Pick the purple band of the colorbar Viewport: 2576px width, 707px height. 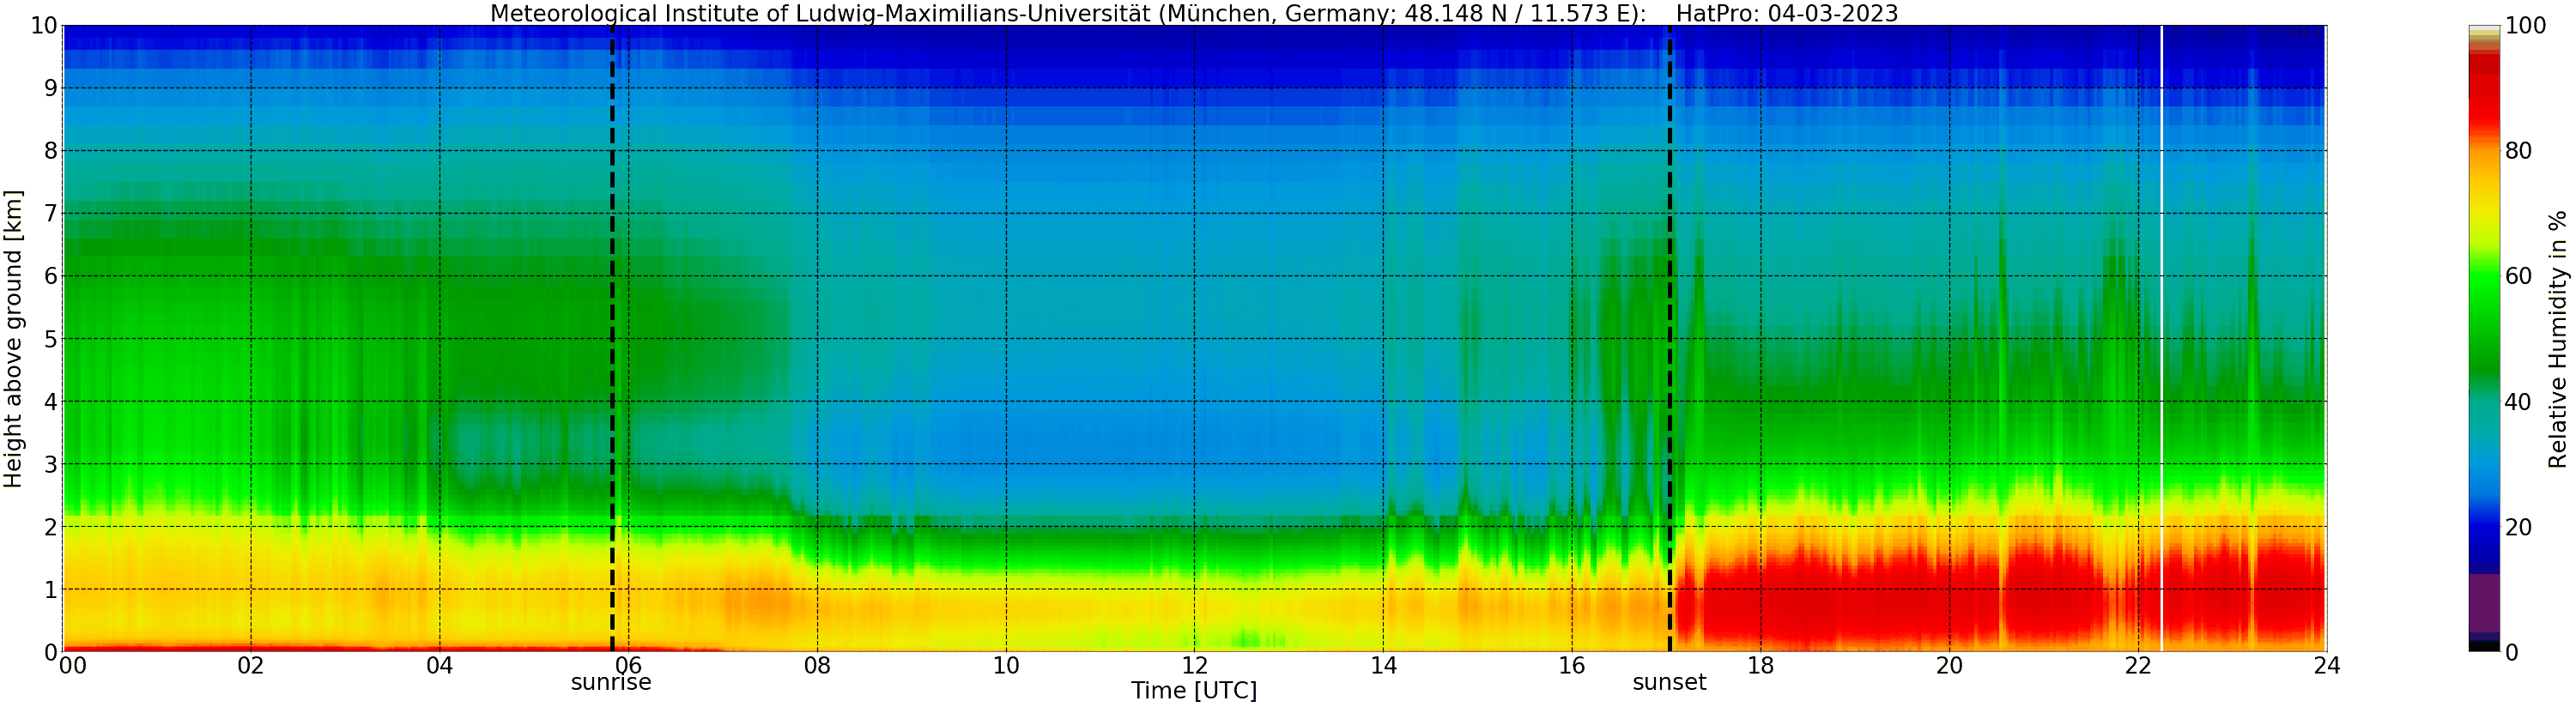click(x=2484, y=602)
